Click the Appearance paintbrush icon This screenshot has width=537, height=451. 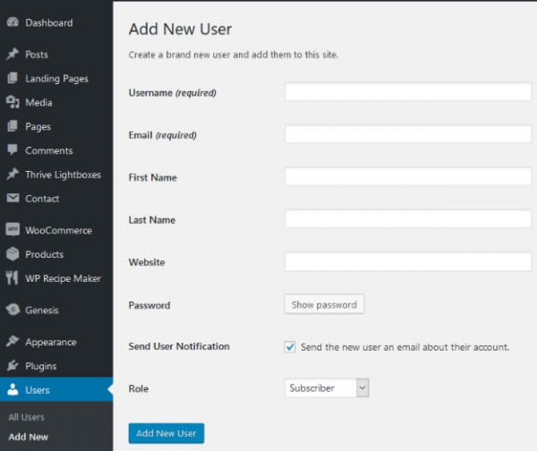13,342
